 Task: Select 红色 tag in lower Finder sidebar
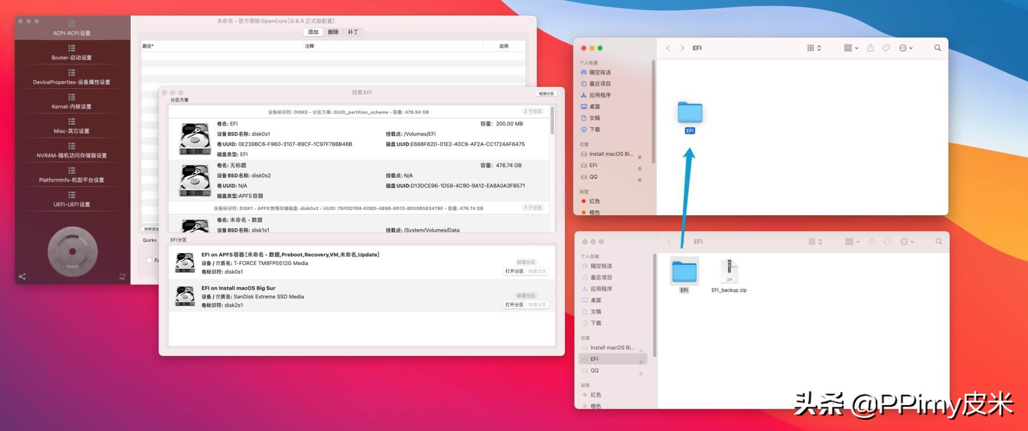(595, 395)
